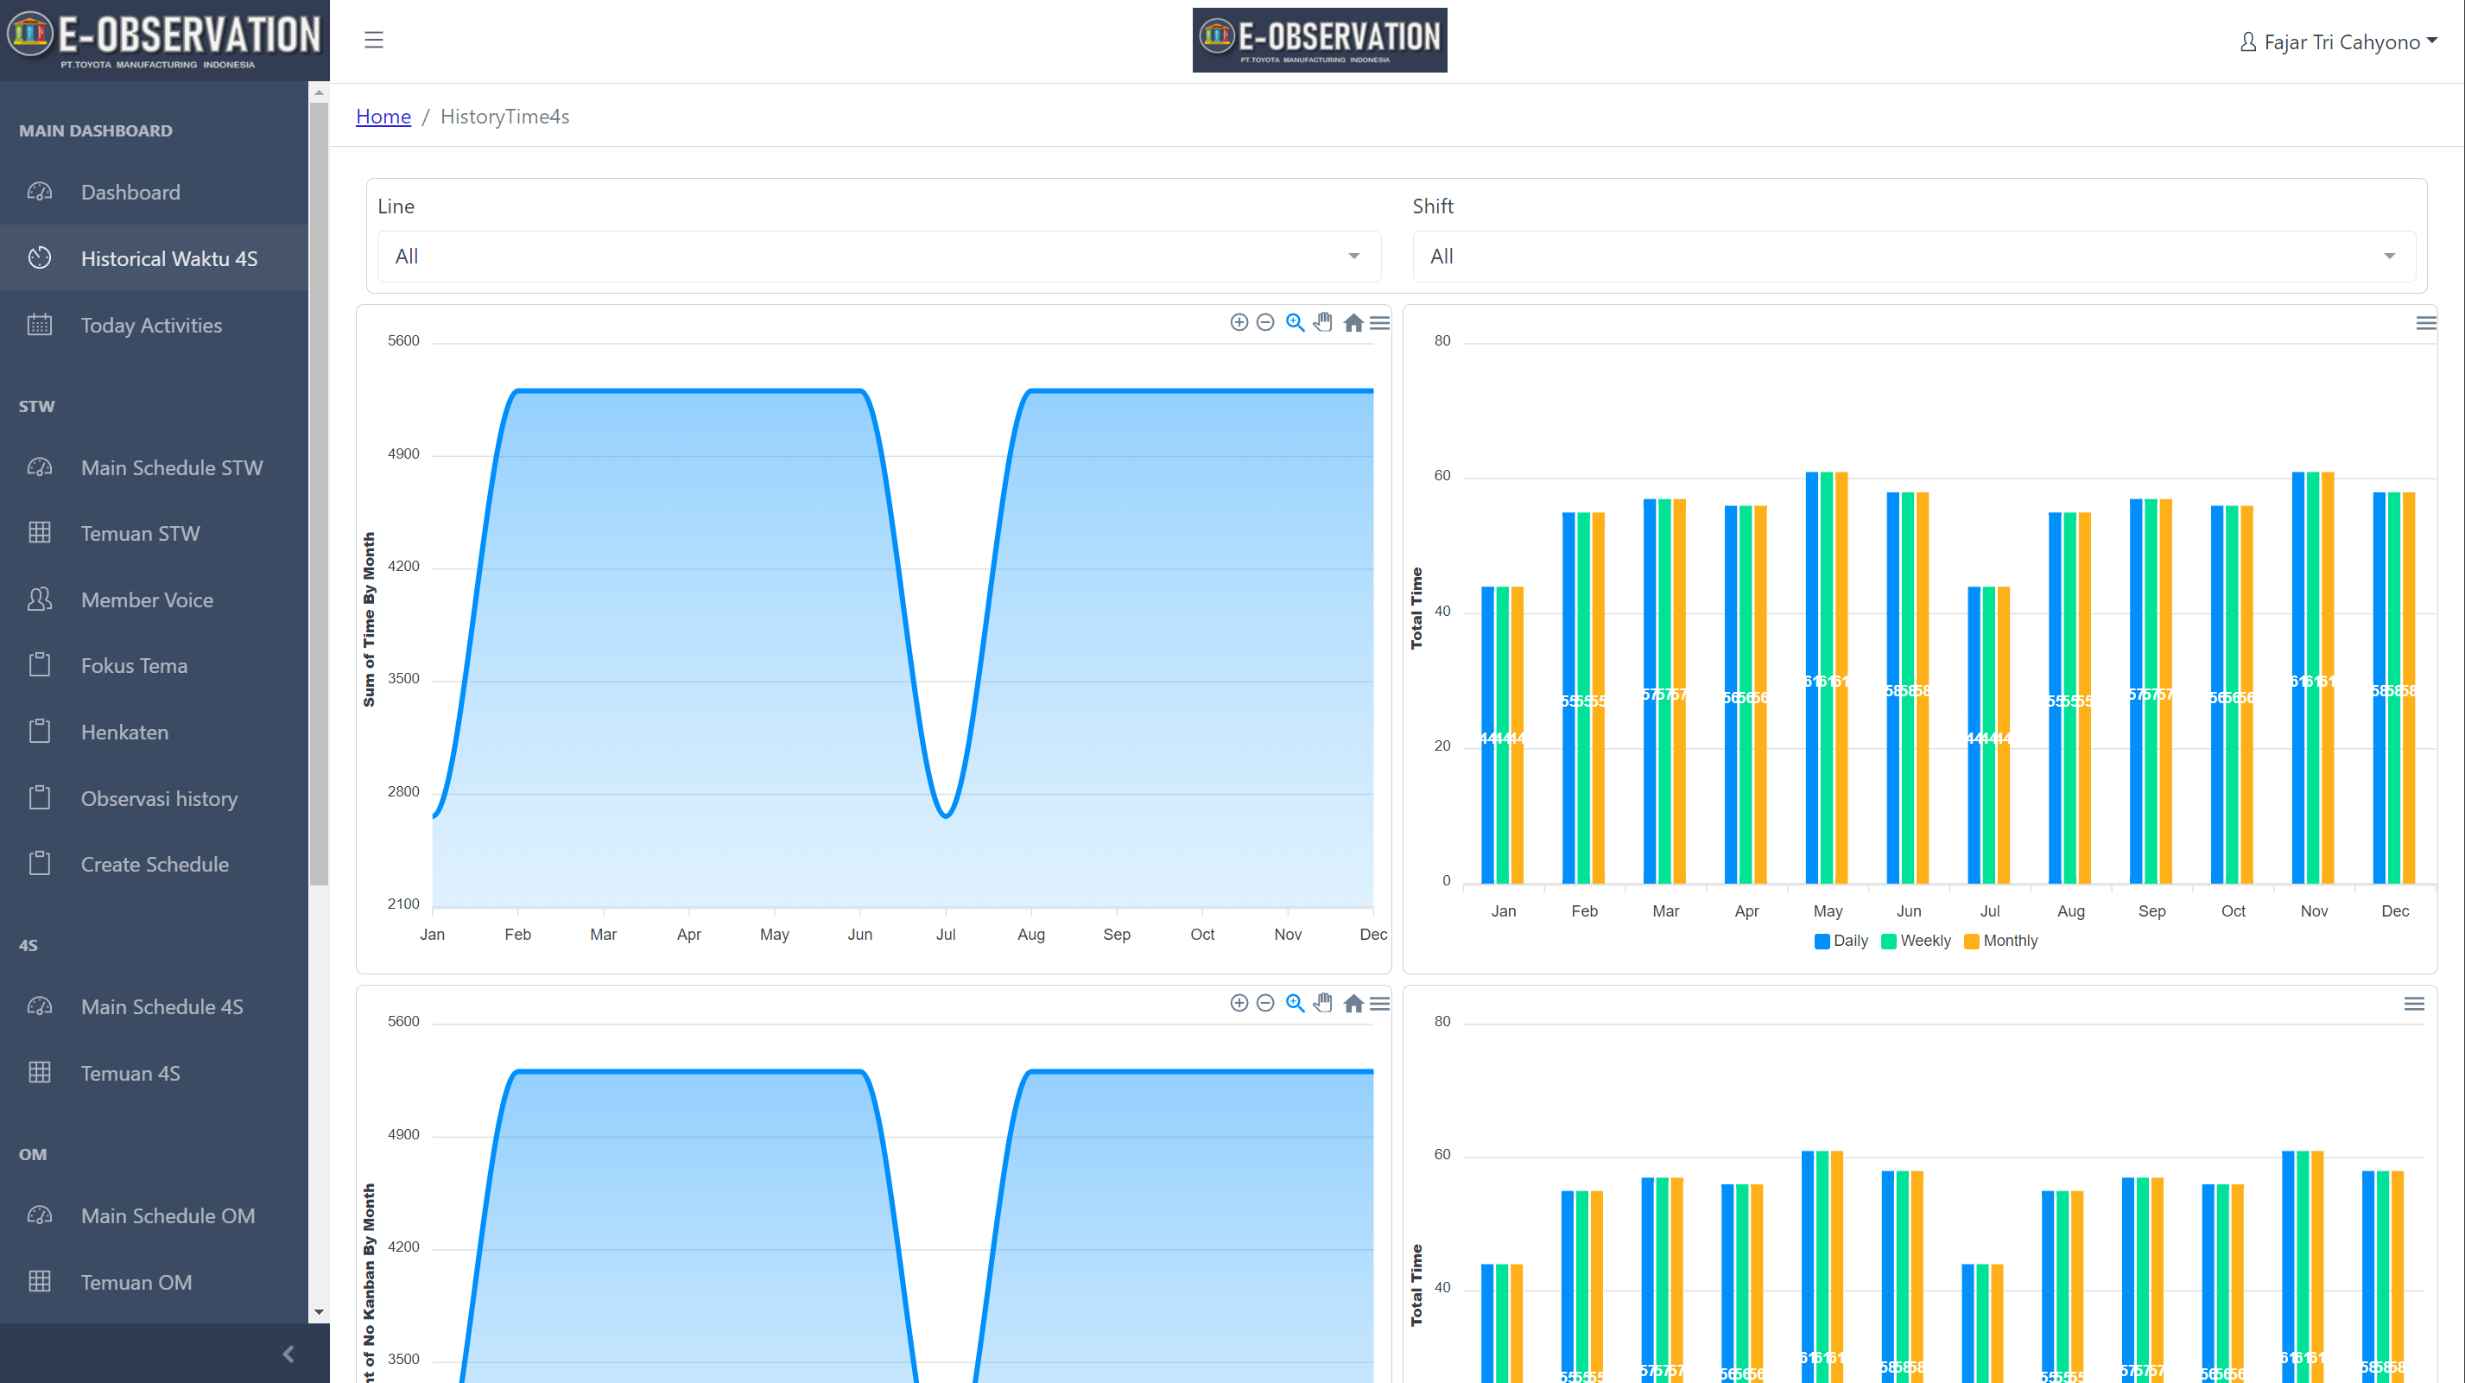Select the selection zoom tool on first area chart

click(x=1295, y=322)
